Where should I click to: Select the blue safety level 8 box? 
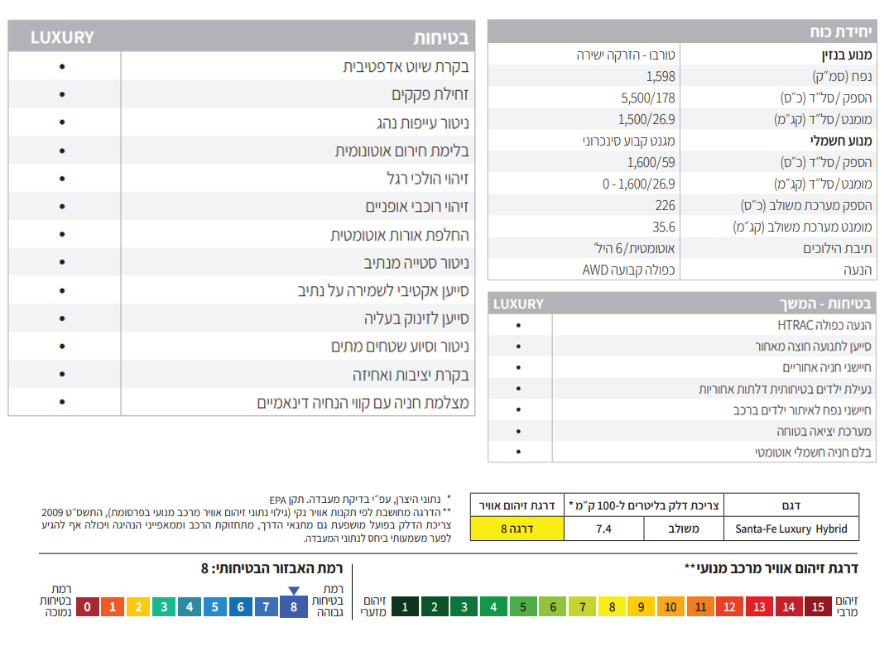pyautogui.click(x=293, y=607)
